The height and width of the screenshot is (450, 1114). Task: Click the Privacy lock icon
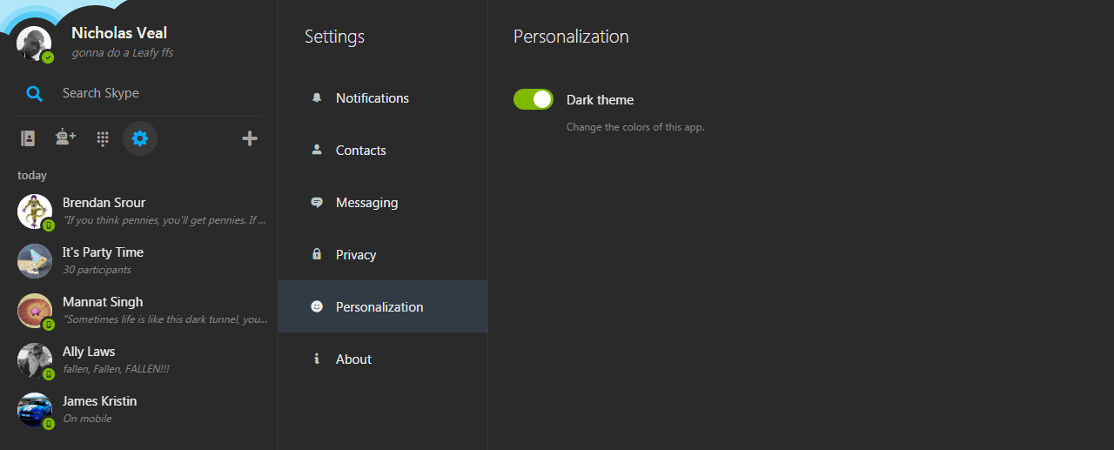tap(317, 254)
